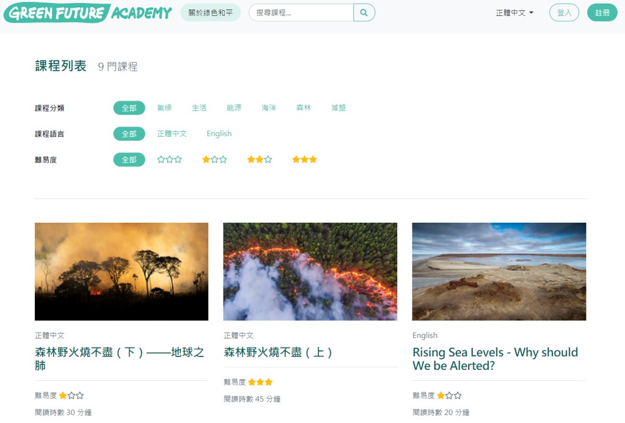Screen dimensions: 625x423
Task: Click the one-star rating of 地球之肺 course
Action: pyautogui.click(x=71, y=396)
